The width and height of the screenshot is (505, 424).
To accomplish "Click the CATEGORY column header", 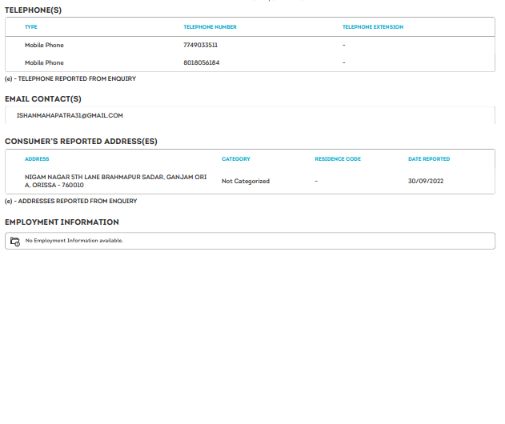I will click(235, 159).
